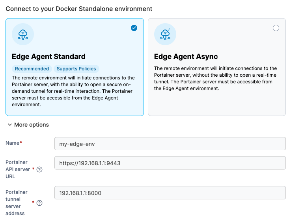291x221 pixels.
Task: Open help tooltip for Portainer API server URL
Action: 39,169
